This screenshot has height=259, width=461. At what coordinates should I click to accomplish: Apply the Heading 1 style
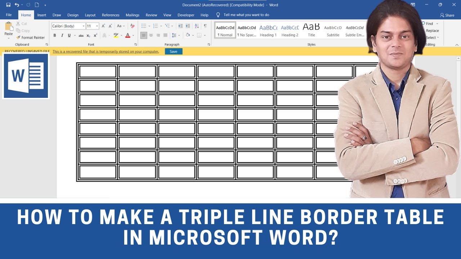(x=268, y=30)
